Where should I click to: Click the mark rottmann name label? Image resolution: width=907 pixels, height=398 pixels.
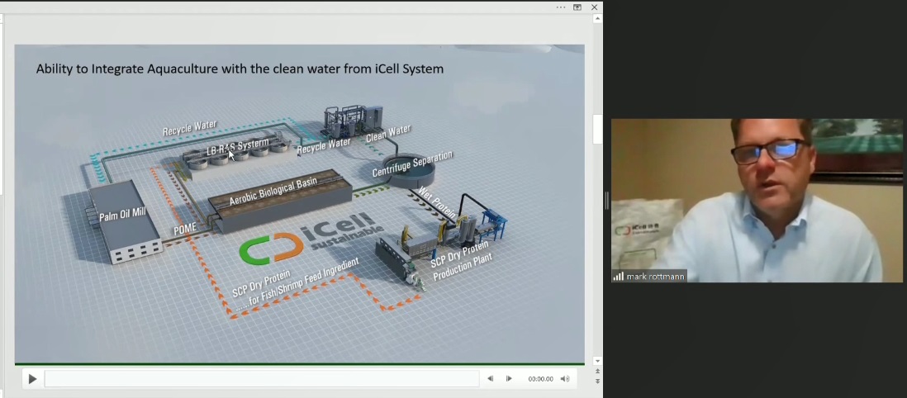tap(655, 277)
